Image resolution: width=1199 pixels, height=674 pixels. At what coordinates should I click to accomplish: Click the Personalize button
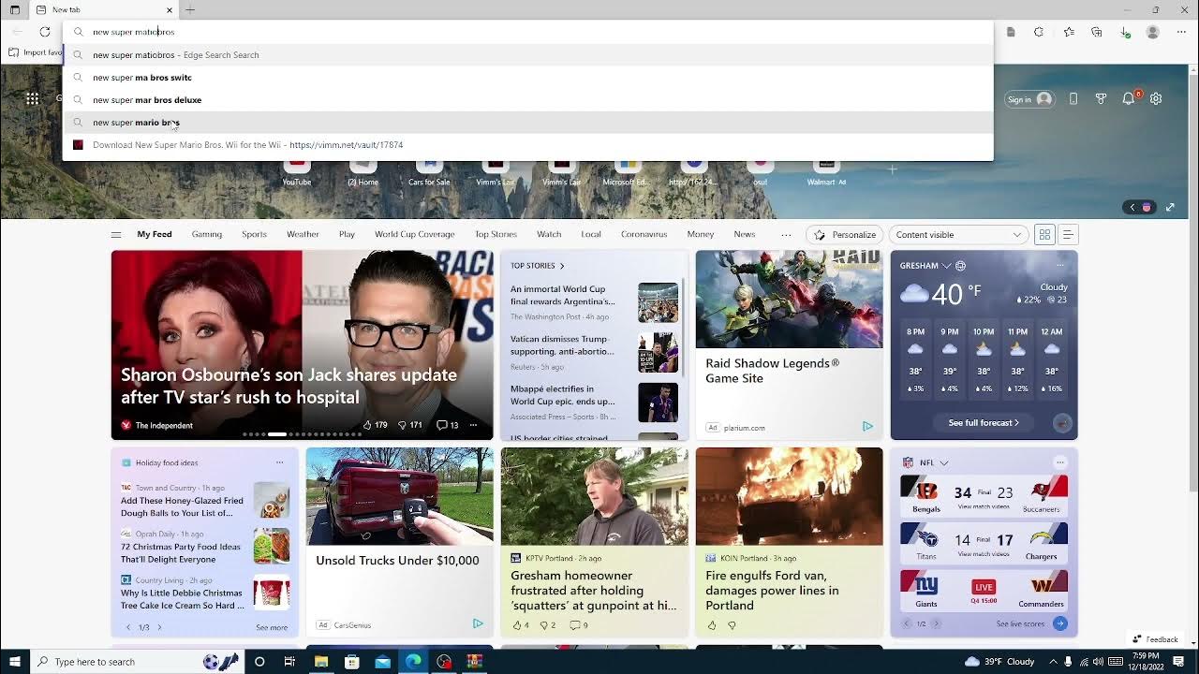[x=844, y=234]
